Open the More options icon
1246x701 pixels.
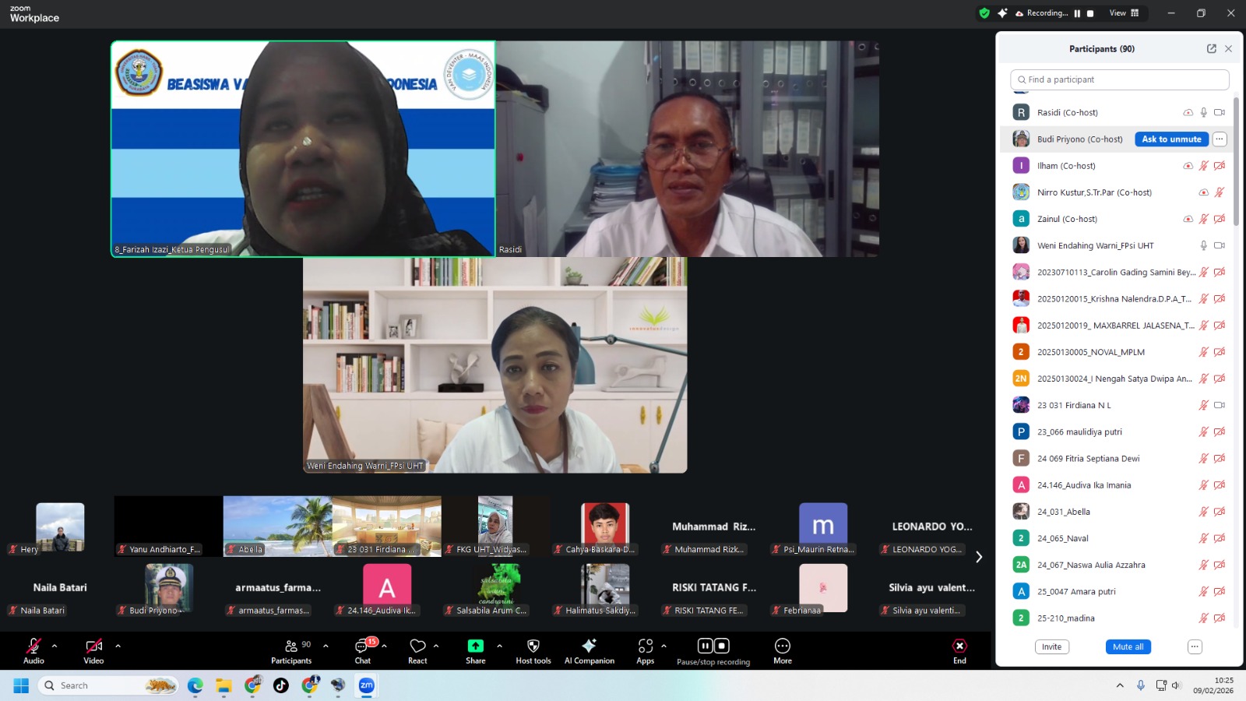point(782,646)
